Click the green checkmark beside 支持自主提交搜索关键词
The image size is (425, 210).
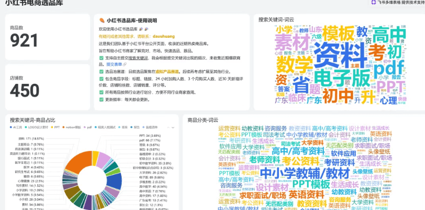tap(101, 57)
